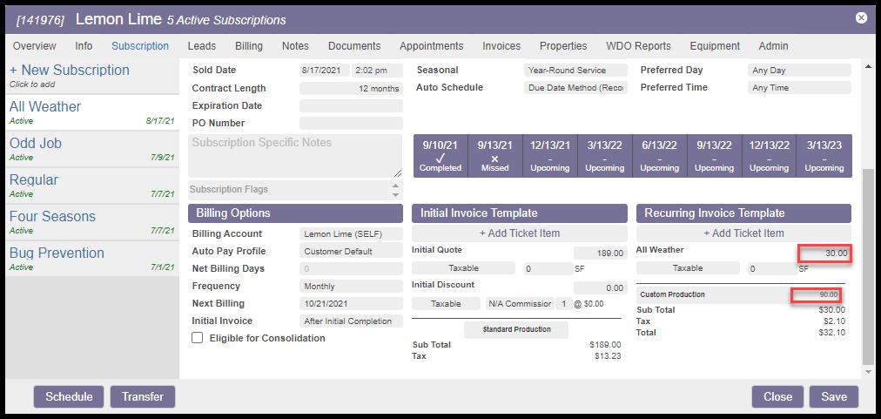The height and width of the screenshot is (419, 881).
Task: Close the Lemon Lime dialog with X icon
Action: tap(861, 17)
